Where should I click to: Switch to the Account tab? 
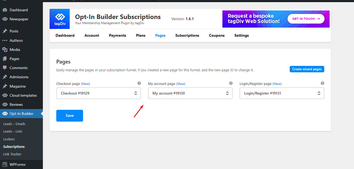coord(92,35)
